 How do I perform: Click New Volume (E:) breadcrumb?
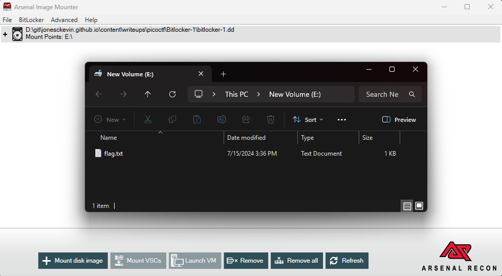click(295, 94)
